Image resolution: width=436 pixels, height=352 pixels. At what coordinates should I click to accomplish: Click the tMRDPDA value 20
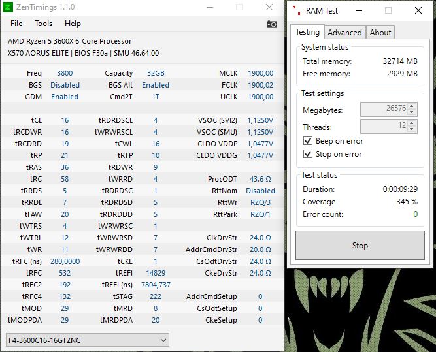click(x=156, y=320)
